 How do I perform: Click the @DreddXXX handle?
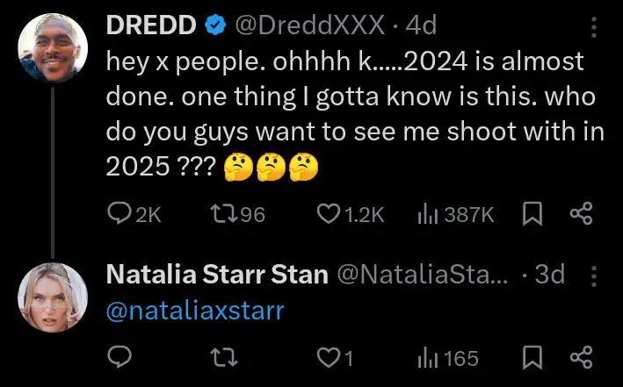point(310,26)
